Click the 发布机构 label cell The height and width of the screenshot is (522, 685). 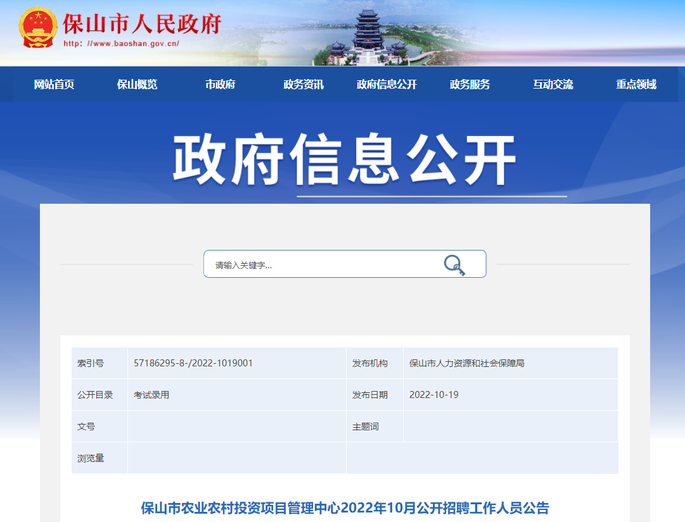tap(375, 363)
